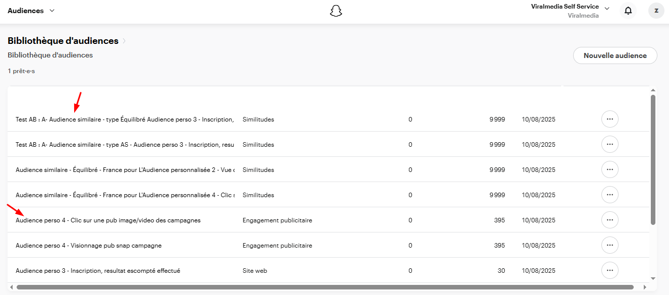The width and height of the screenshot is (669, 295).
Task: Open Audience perso 4 - Visionnage pub snap campagne
Action: (x=88, y=246)
